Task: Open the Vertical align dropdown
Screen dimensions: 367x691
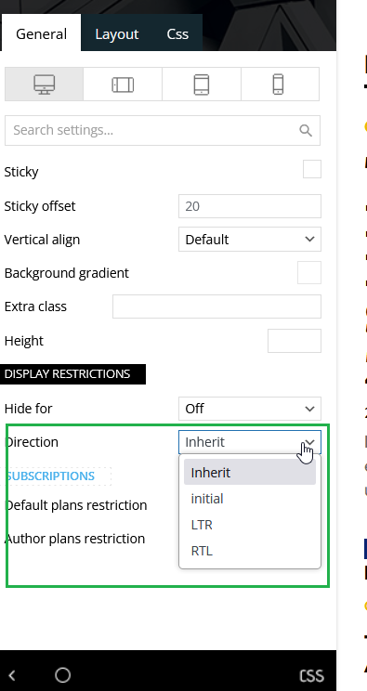Action: coord(250,240)
